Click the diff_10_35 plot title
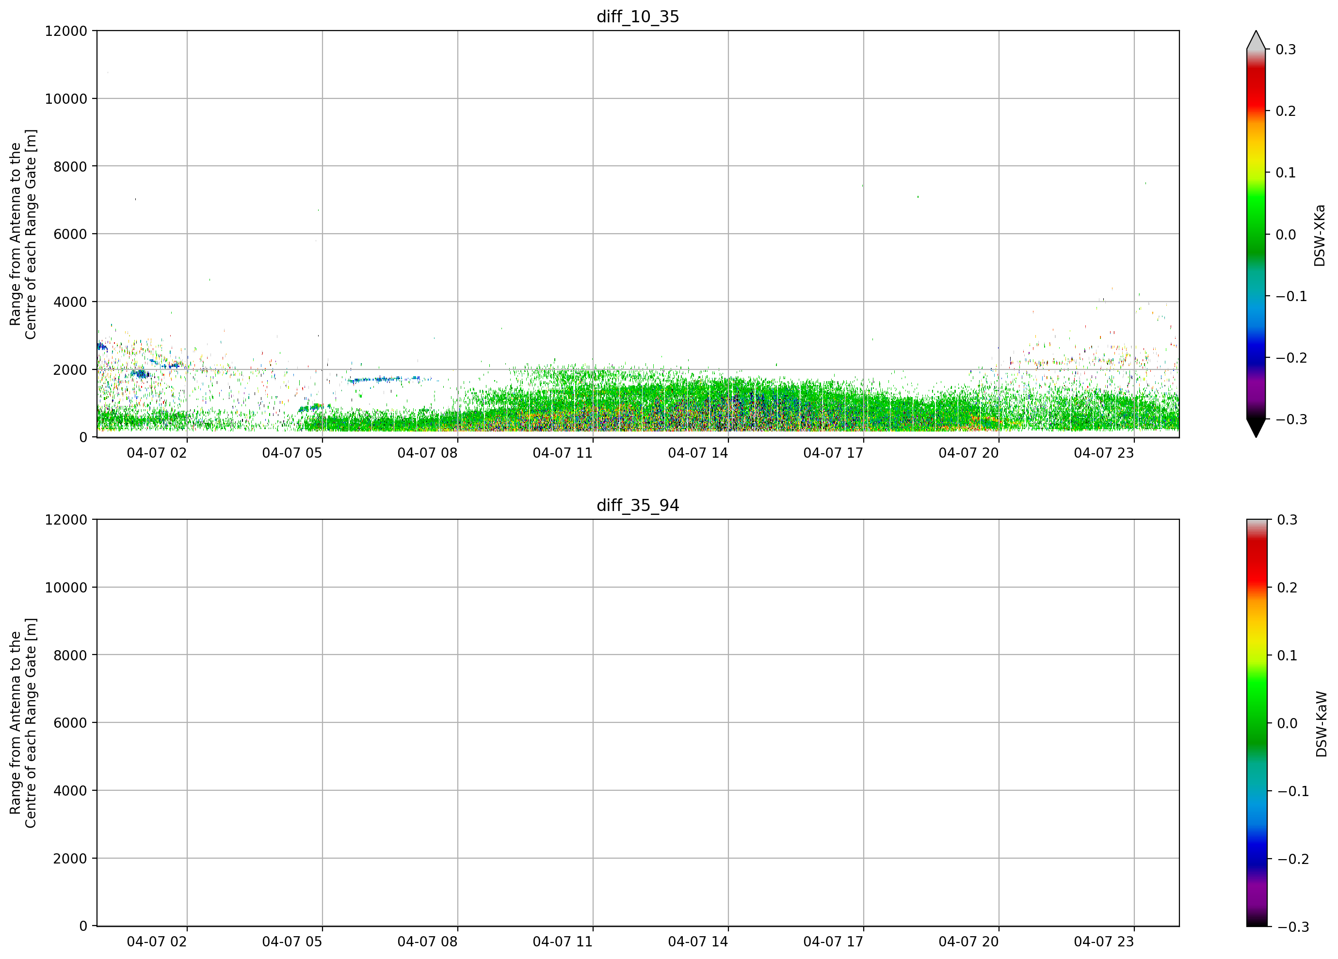The image size is (1338, 959). (638, 16)
